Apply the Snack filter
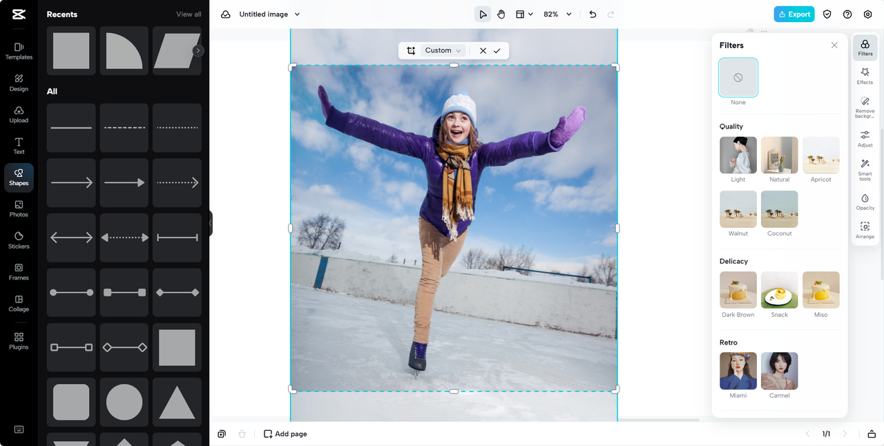Viewport: 884px width, 446px height. (x=780, y=290)
